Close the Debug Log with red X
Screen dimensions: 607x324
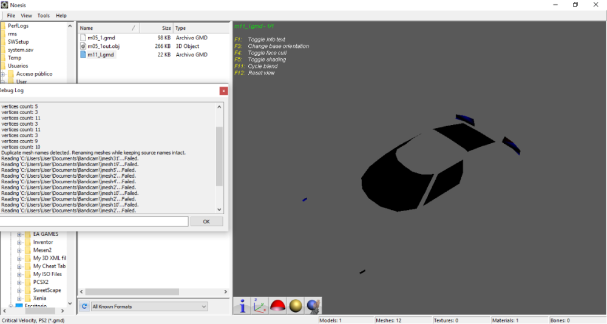(x=223, y=91)
